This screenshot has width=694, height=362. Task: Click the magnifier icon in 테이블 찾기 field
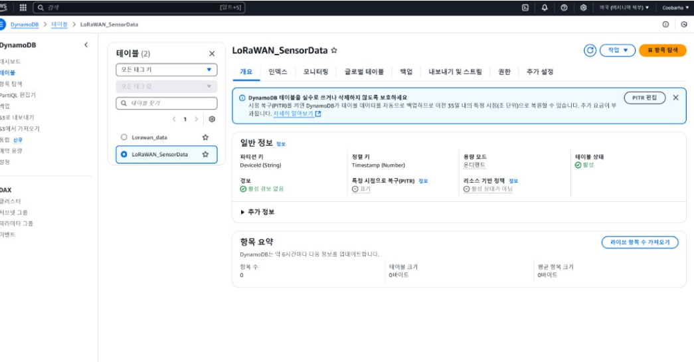(x=124, y=103)
